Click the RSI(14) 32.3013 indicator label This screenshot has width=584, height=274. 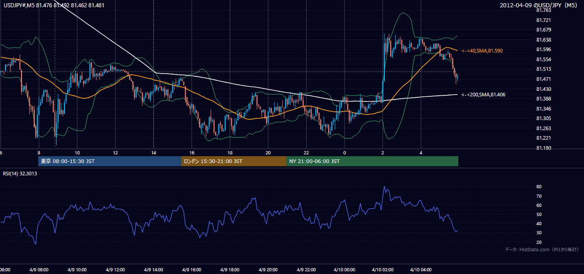(20, 174)
